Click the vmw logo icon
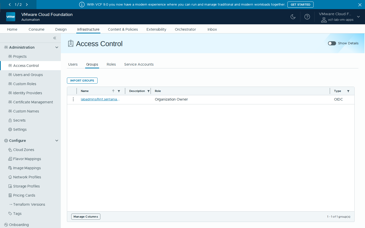 point(11,17)
